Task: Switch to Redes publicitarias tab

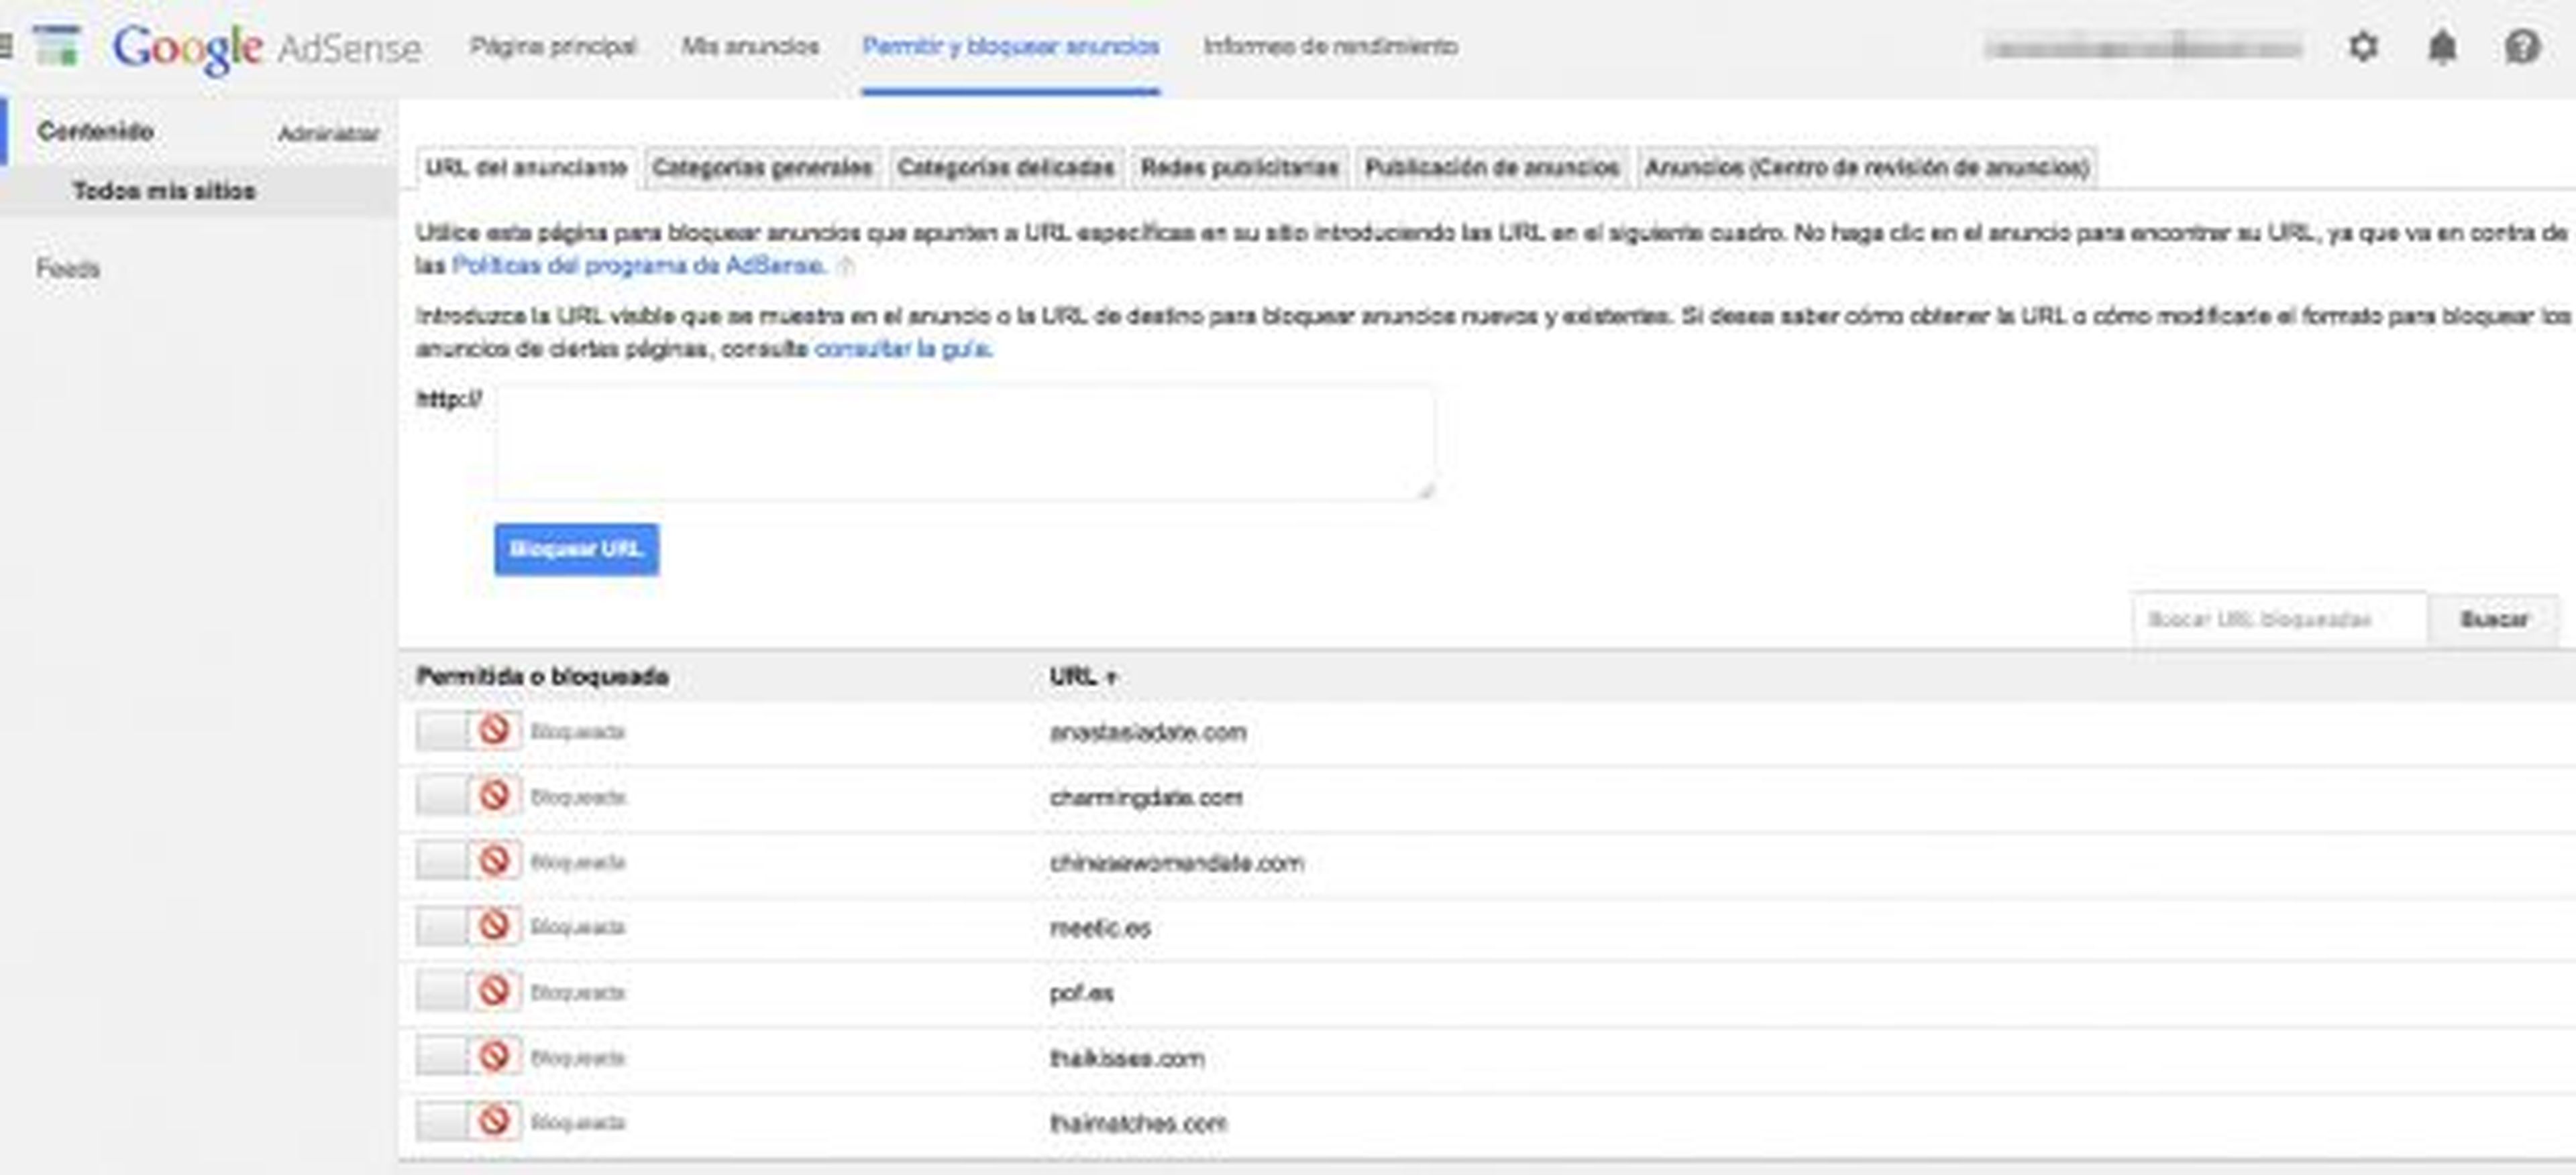Action: point(1239,168)
